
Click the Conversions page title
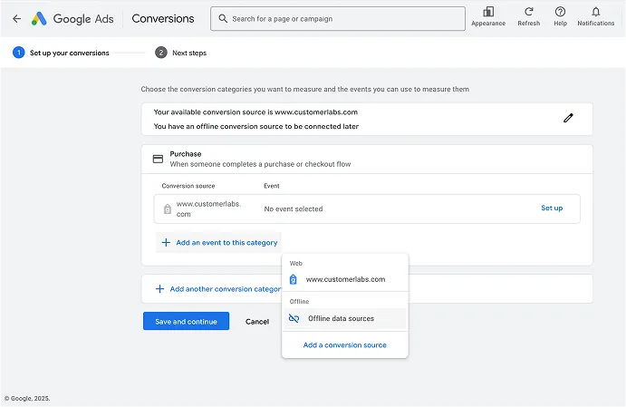(163, 18)
